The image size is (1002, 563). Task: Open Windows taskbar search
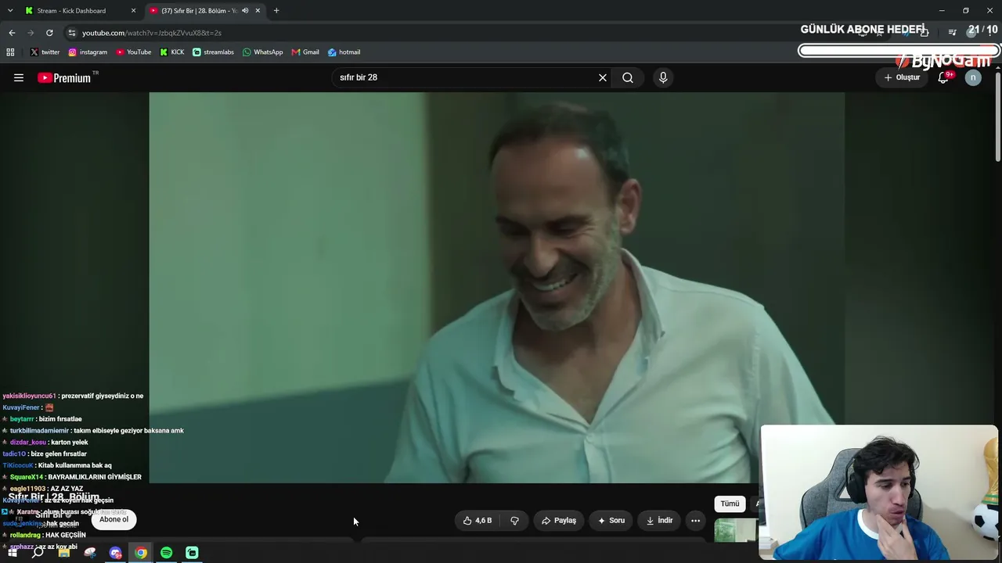(x=38, y=553)
